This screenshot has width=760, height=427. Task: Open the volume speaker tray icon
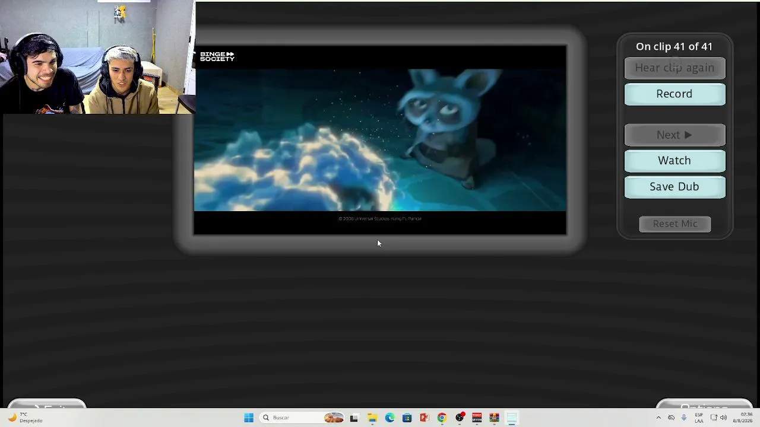pos(723,418)
